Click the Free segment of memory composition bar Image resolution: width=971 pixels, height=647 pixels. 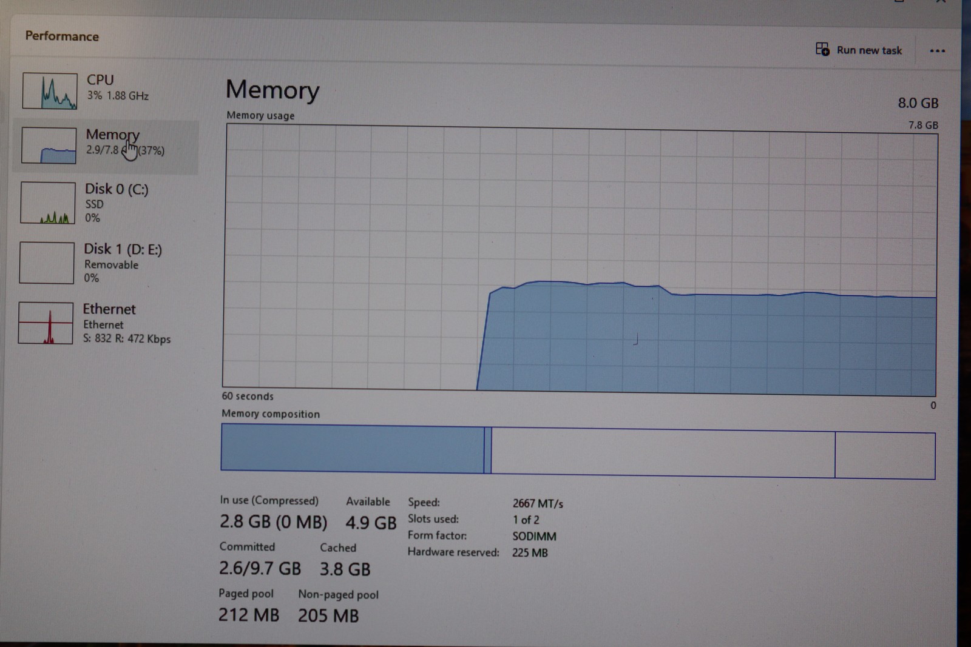[885, 455]
